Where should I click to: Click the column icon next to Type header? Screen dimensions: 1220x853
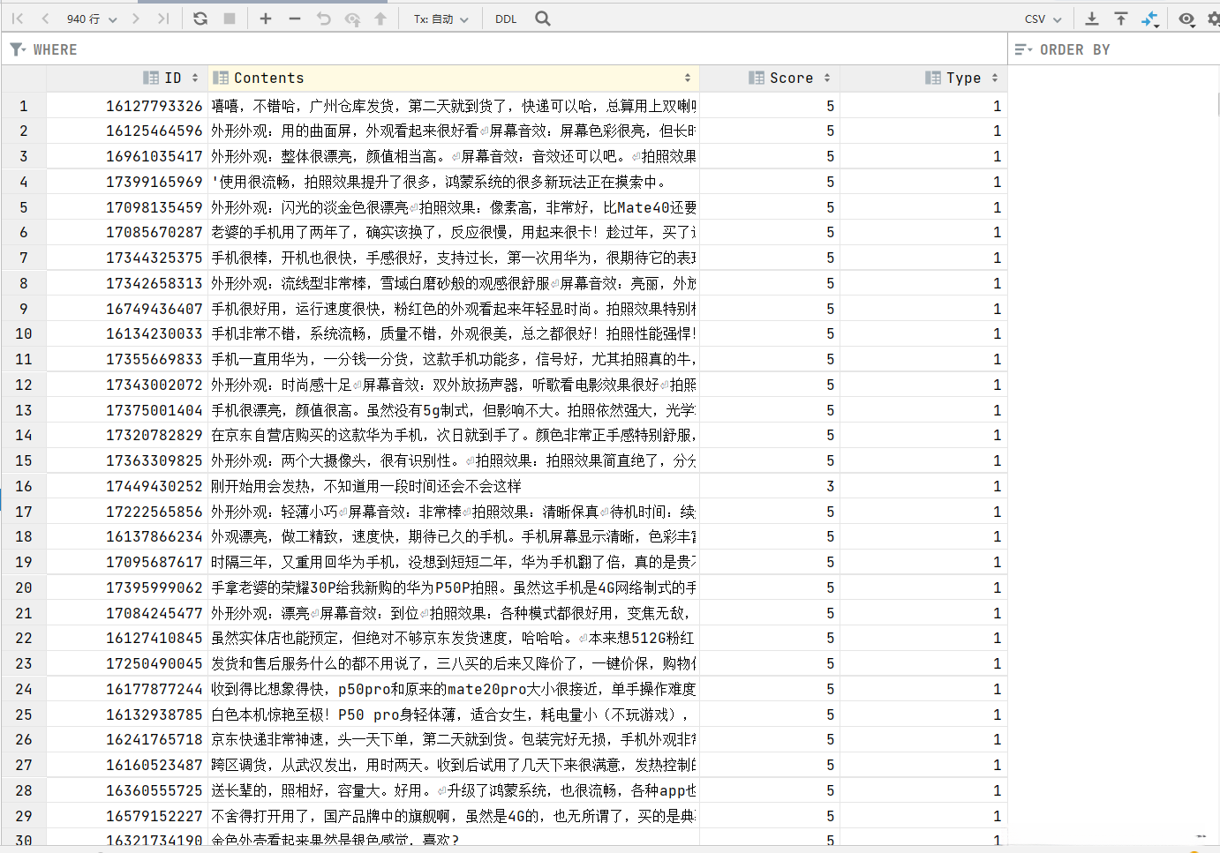coord(933,78)
